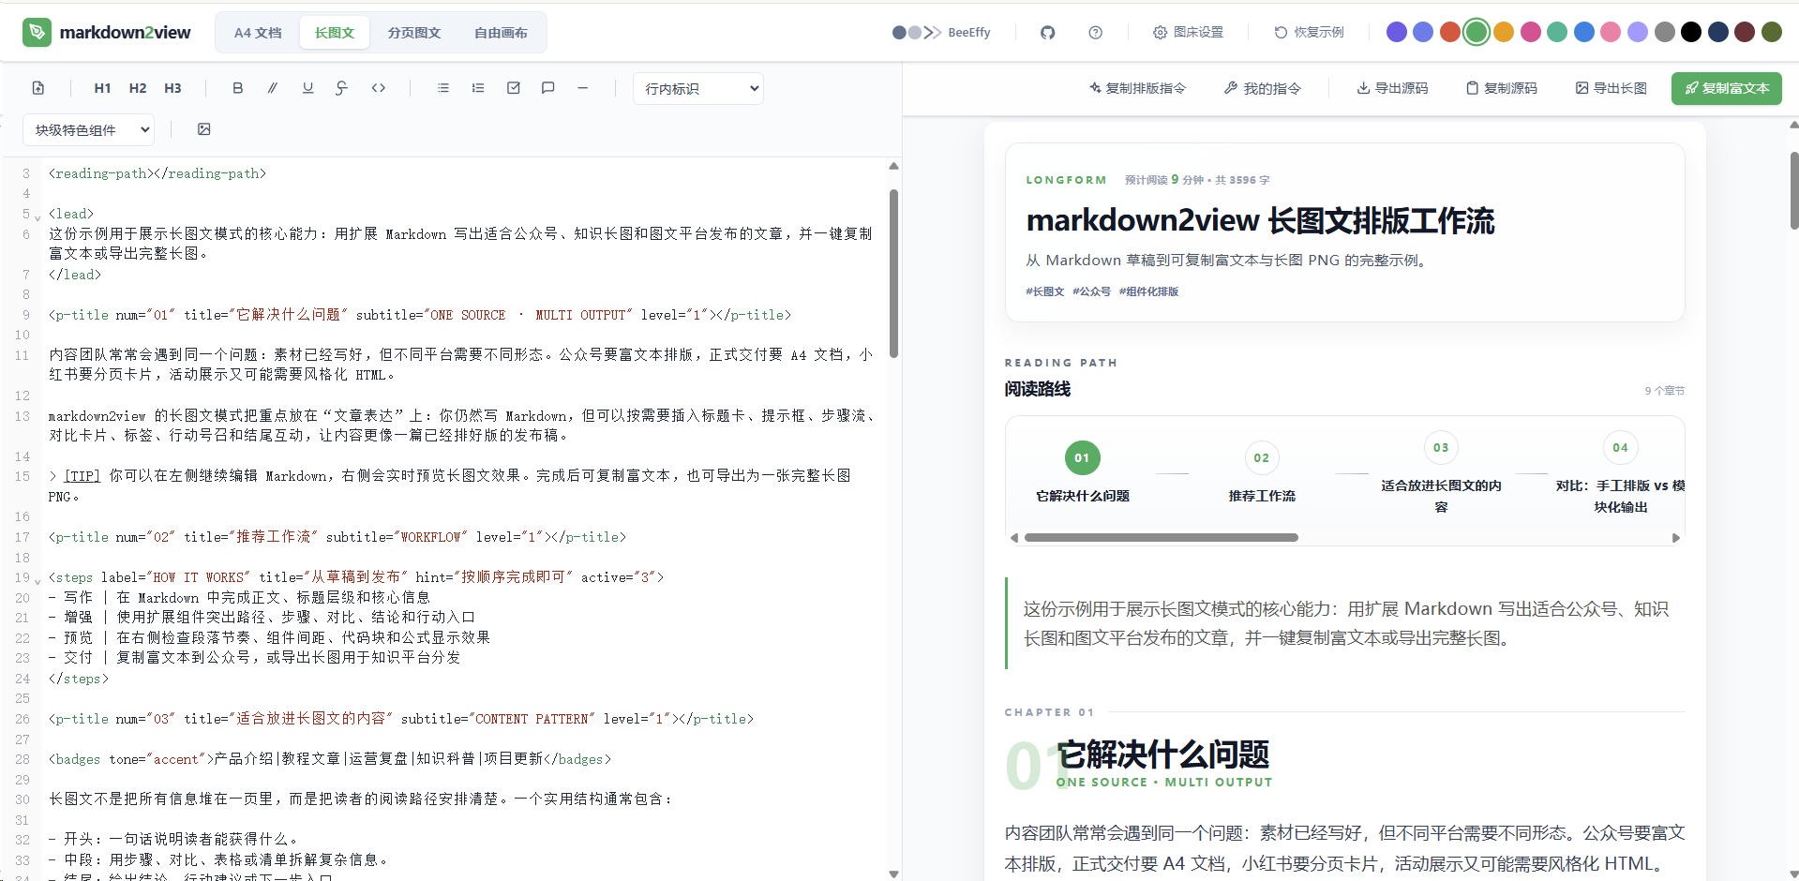Pick the gray theme color swatch
1799x881 pixels.
(x=1665, y=32)
